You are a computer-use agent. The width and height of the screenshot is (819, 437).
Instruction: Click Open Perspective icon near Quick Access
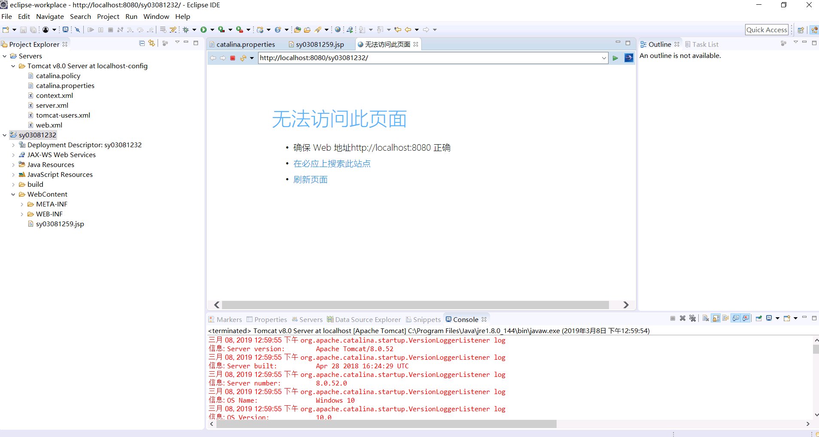[x=801, y=30]
